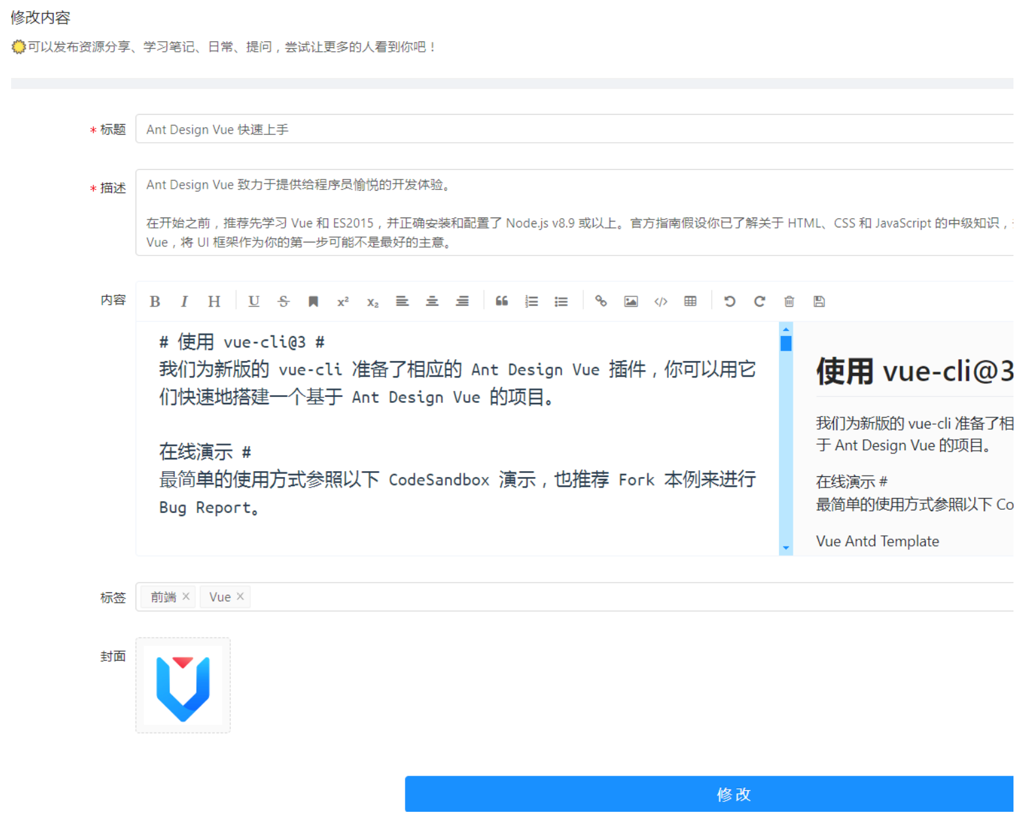Align text left
This screenshot has height=819, width=1022.
pyautogui.click(x=402, y=301)
